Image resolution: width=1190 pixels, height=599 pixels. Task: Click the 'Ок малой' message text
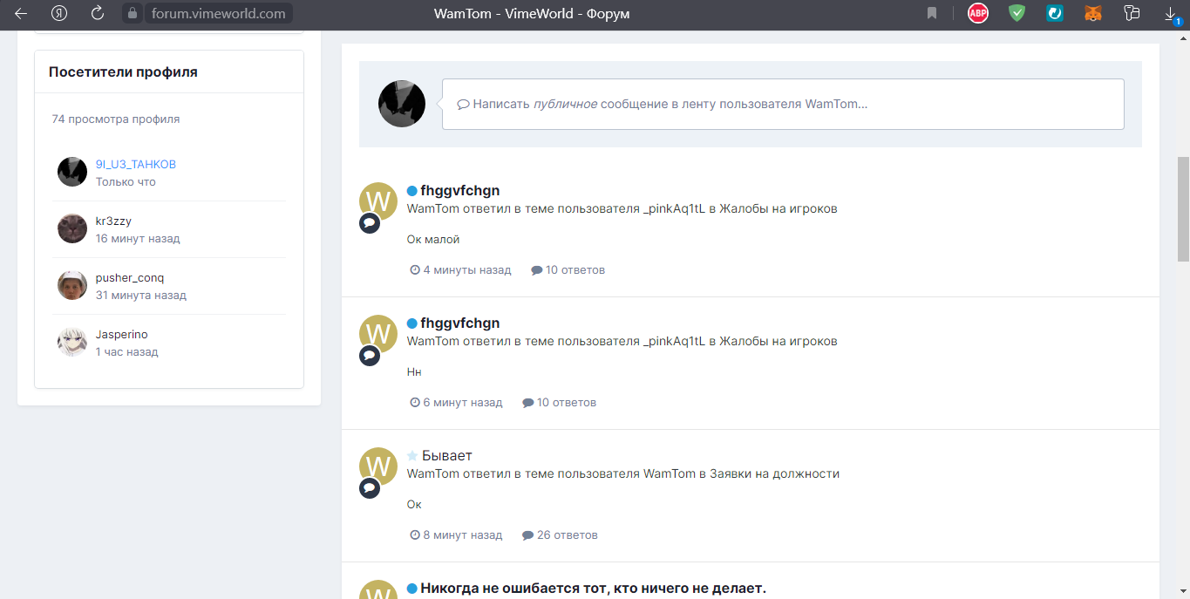(x=433, y=239)
